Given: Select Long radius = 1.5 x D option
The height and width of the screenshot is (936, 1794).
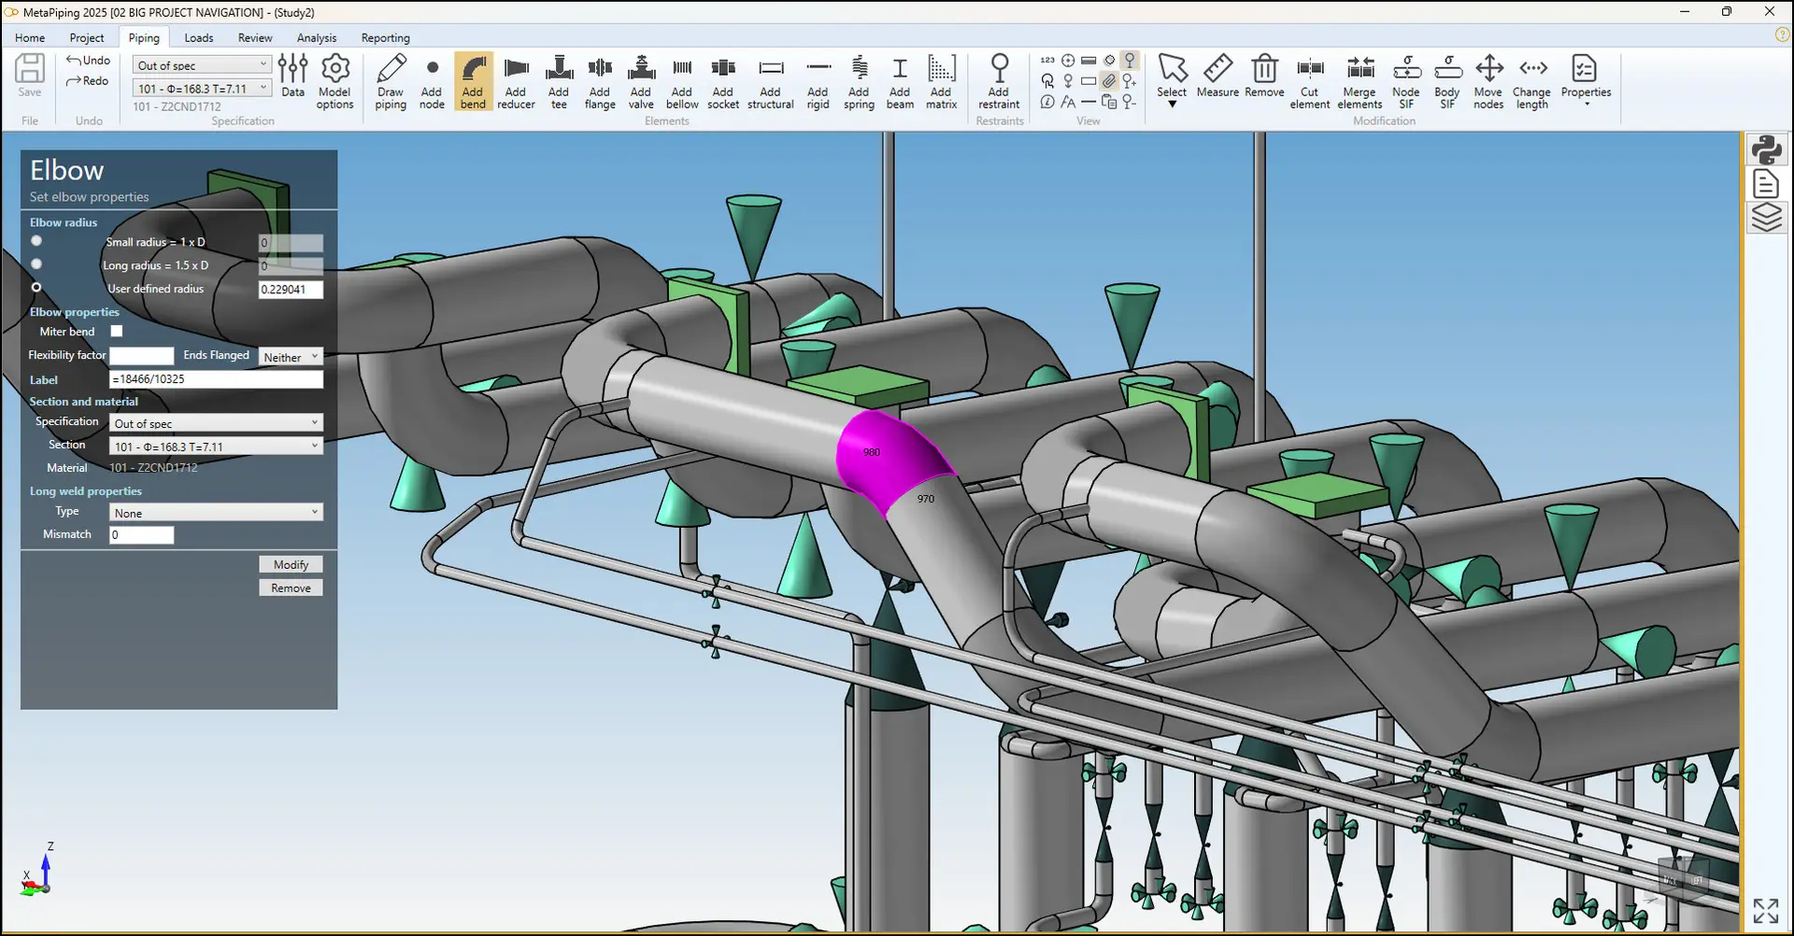Looking at the screenshot, I should pyautogui.click(x=36, y=264).
